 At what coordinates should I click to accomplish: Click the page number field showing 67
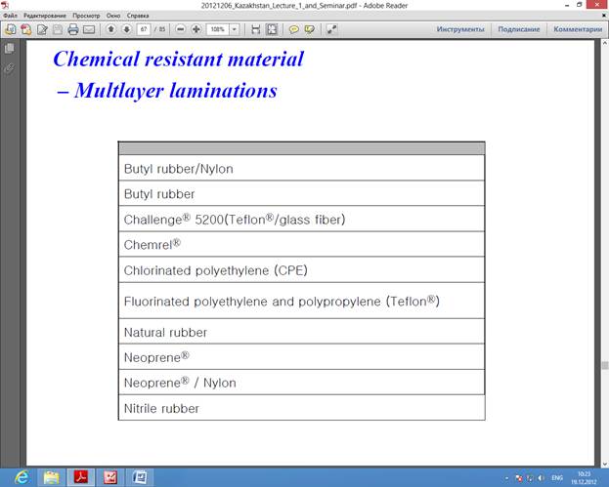tap(144, 29)
